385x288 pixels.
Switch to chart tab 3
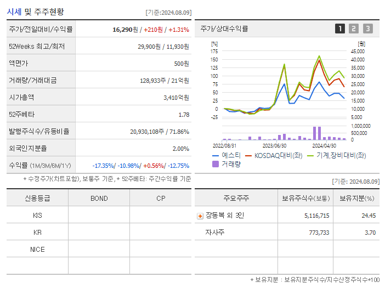pos(368,29)
